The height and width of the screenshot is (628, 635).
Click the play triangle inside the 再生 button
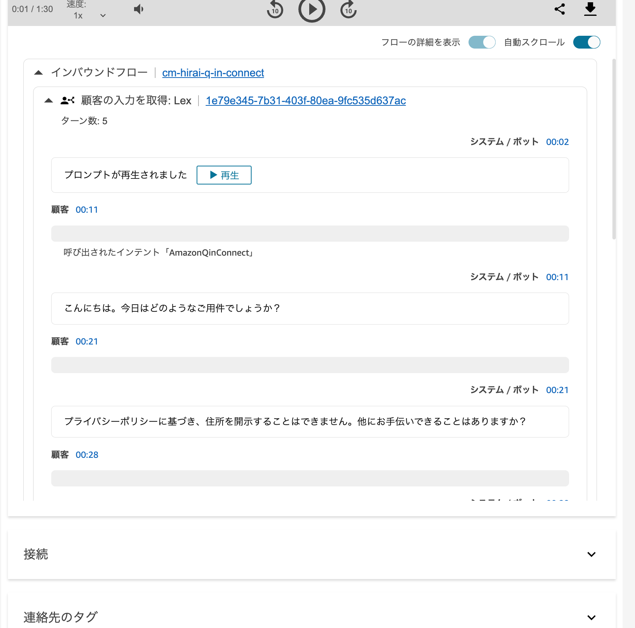click(213, 175)
